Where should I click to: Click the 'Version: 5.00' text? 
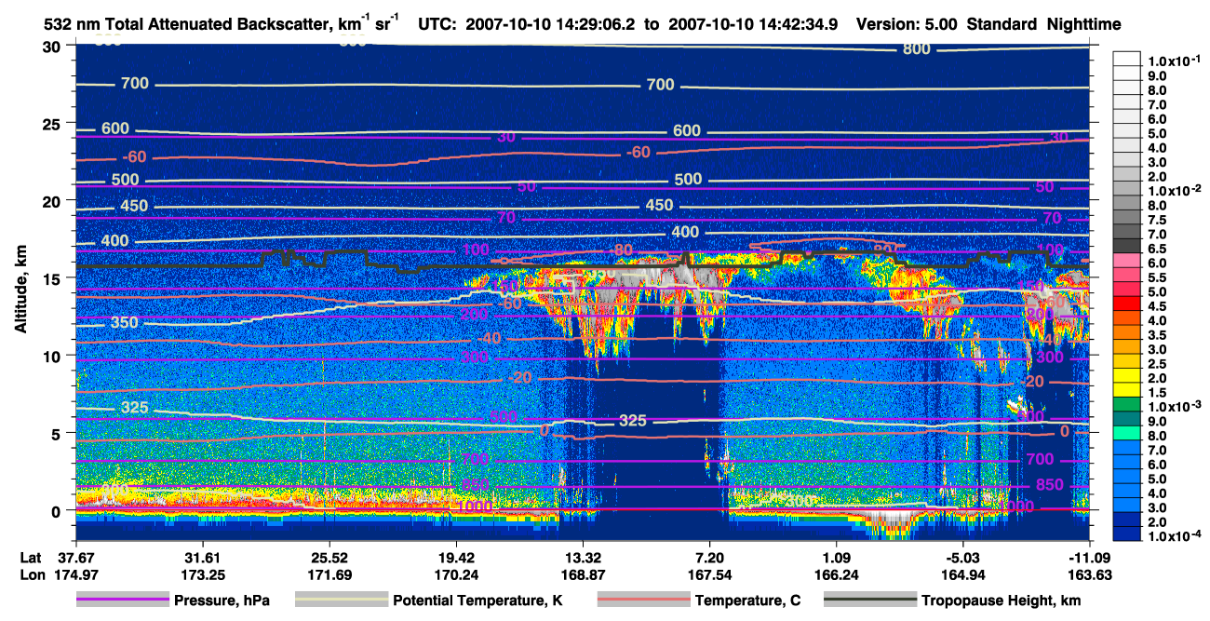tap(907, 25)
